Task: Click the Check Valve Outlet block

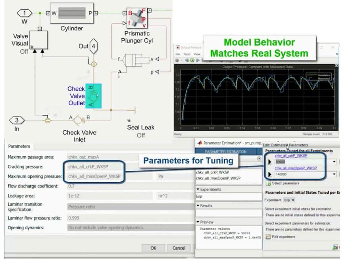Action: 93,96
